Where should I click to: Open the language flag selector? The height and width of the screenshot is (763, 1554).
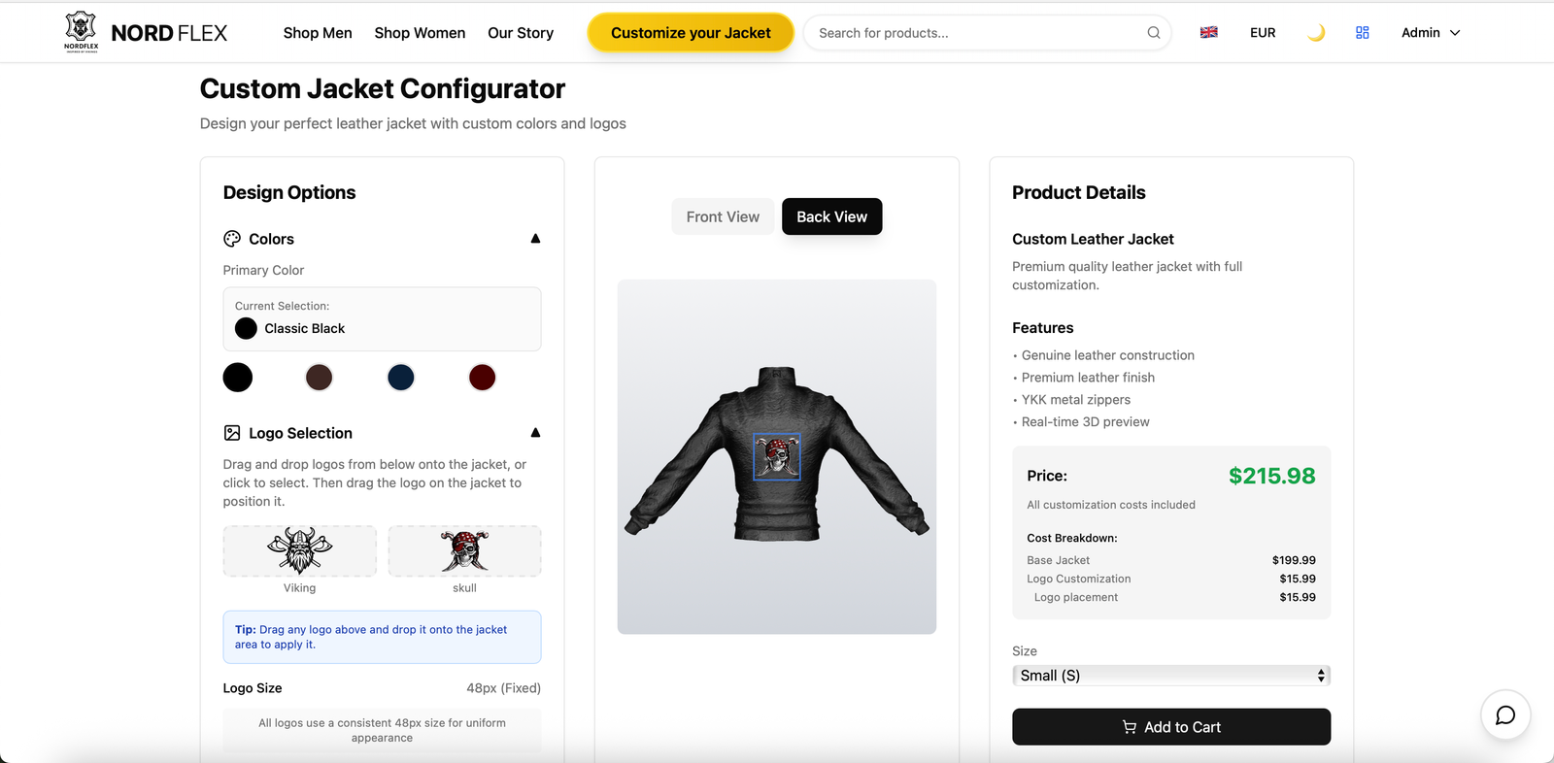(1208, 33)
